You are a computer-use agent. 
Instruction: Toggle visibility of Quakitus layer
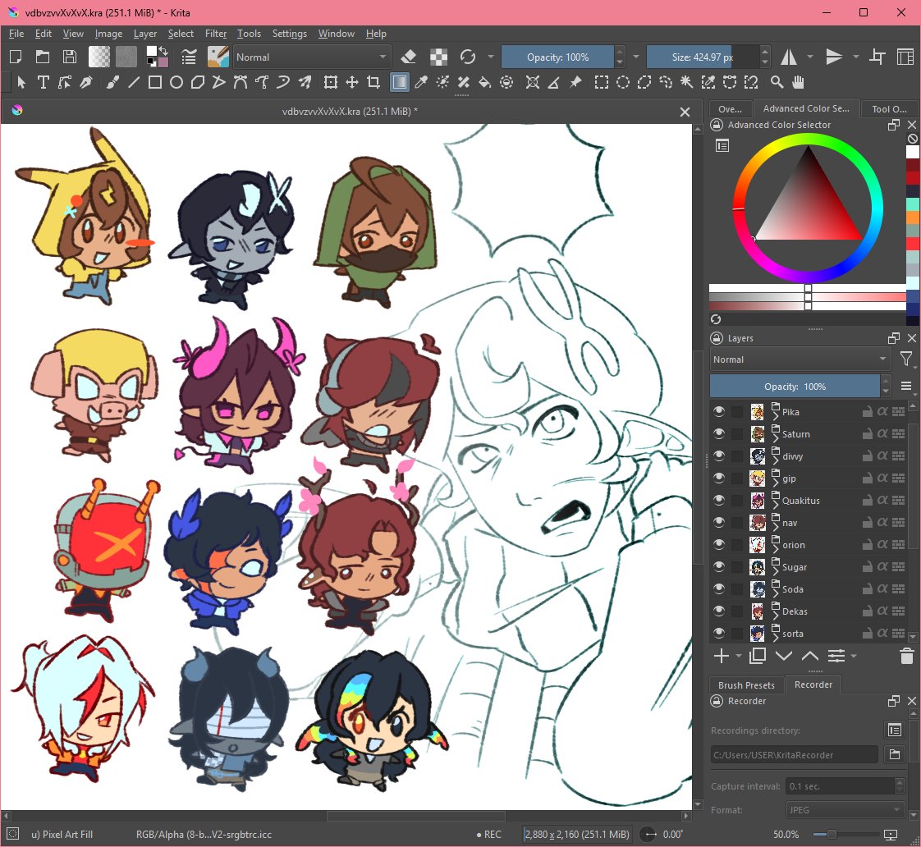click(719, 501)
